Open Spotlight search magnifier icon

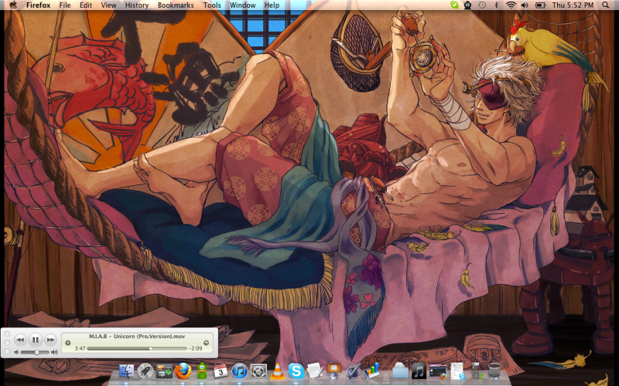point(606,5)
